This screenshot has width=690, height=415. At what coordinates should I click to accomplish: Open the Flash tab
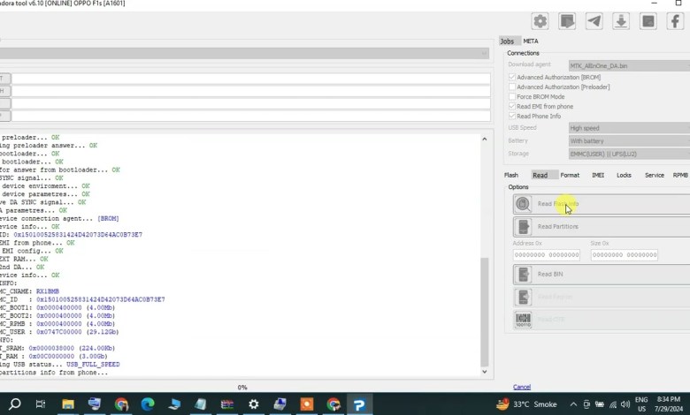(511, 175)
